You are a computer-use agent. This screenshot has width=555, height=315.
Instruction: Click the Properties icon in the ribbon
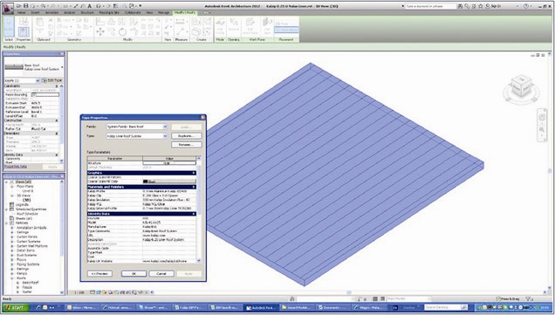24,32
